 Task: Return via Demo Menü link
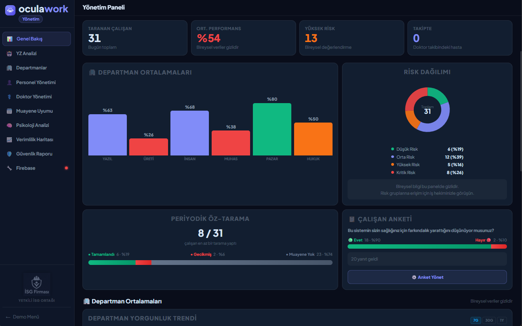(23, 317)
